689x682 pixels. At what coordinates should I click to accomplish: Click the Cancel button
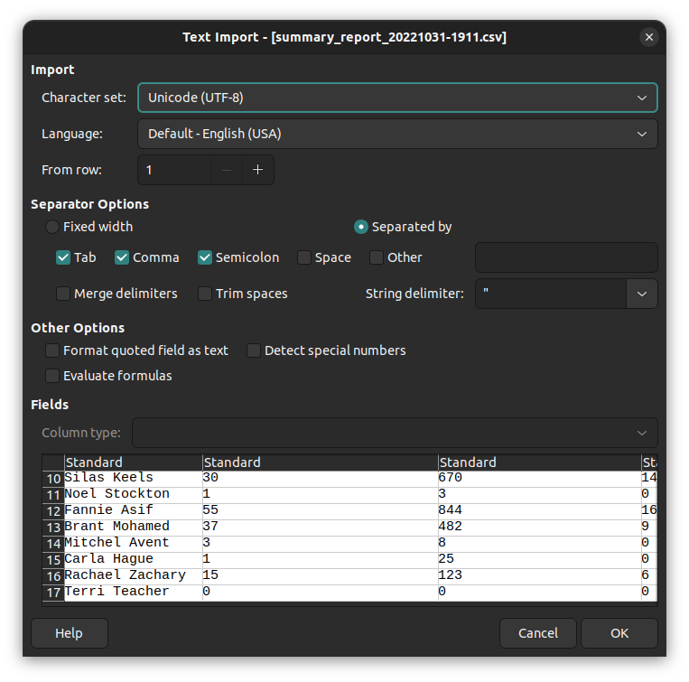pos(538,633)
